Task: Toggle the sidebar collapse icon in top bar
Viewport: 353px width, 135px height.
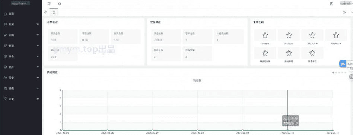Action: 49,4
